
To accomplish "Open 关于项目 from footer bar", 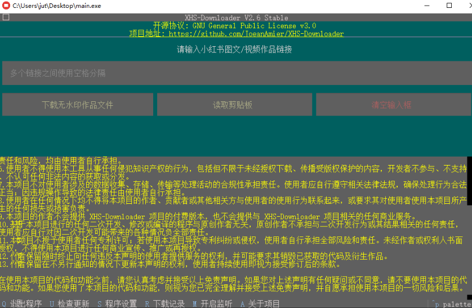I will (260, 303).
